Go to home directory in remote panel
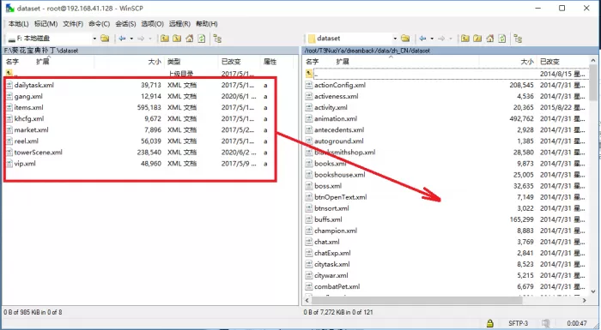 coord(490,39)
